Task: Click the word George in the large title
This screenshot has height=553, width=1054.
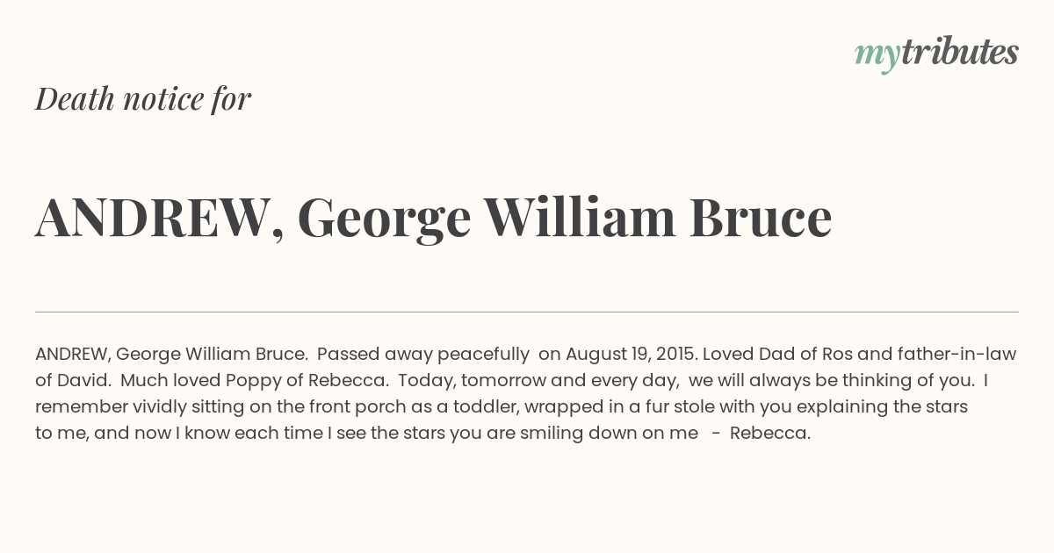Action: click(x=384, y=219)
